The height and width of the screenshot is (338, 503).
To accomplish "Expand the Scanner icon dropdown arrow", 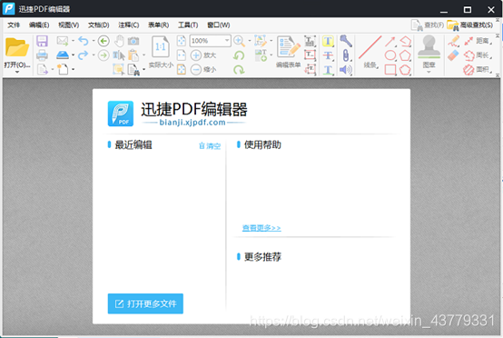I will tap(74, 55).
